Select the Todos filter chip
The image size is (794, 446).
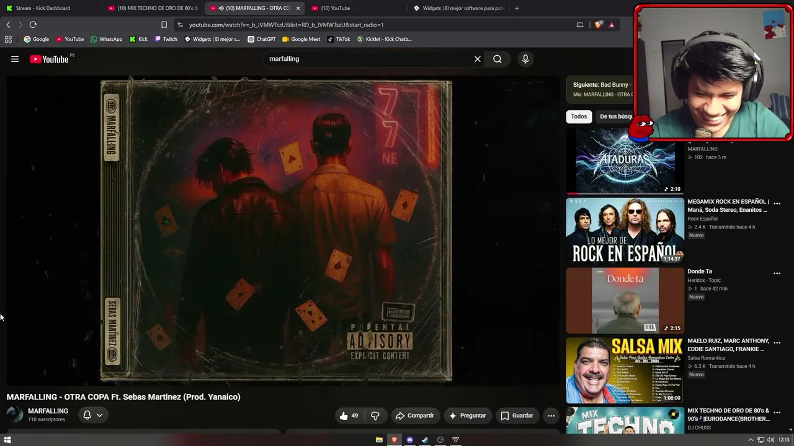click(579, 116)
